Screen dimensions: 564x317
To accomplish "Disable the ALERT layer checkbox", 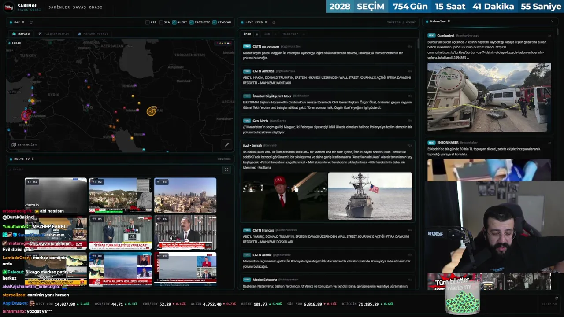I will tap(174, 22).
